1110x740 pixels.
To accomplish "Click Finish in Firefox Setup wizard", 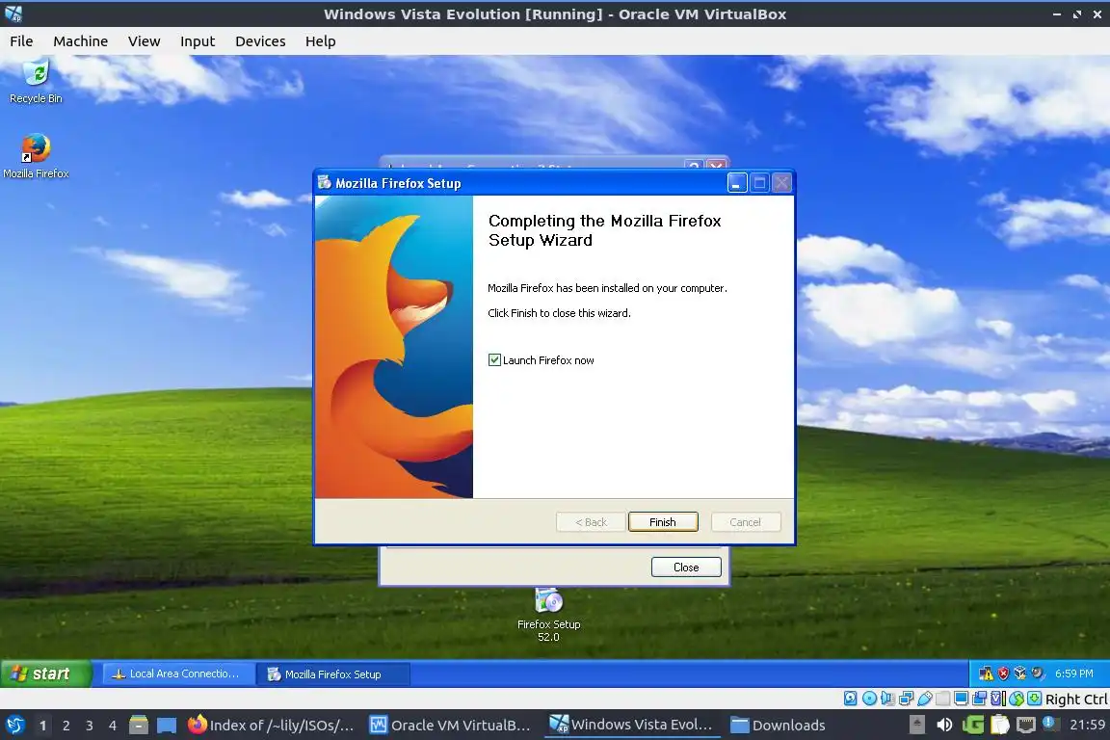I will pyautogui.click(x=663, y=522).
